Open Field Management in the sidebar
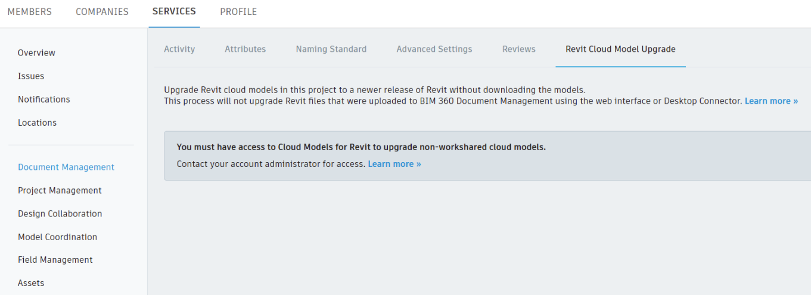Viewport: 811px width, 295px height. pos(55,260)
